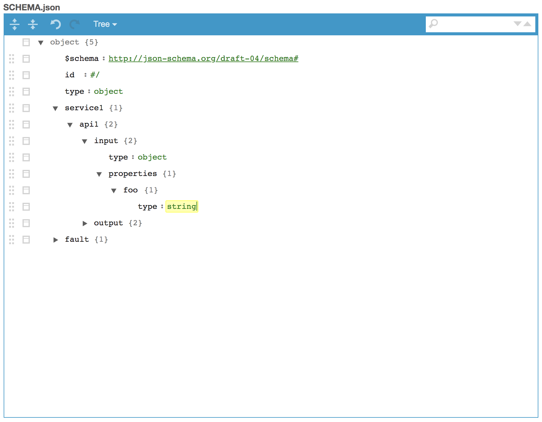Image resolution: width=542 pixels, height=422 pixels.
Task: Grab the drag handle of fault row
Action: pos(12,240)
